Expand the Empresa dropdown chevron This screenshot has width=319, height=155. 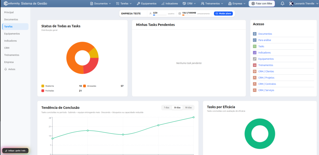pos(244,4)
